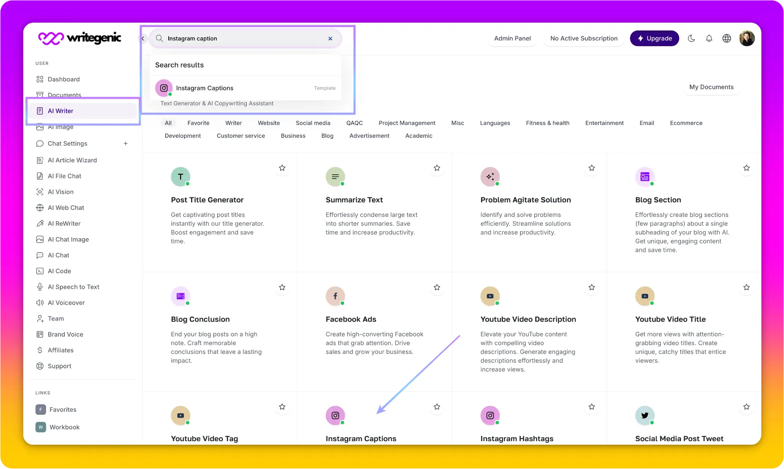Favorite the Facebook Ads star
This screenshot has height=469, width=784.
437,287
